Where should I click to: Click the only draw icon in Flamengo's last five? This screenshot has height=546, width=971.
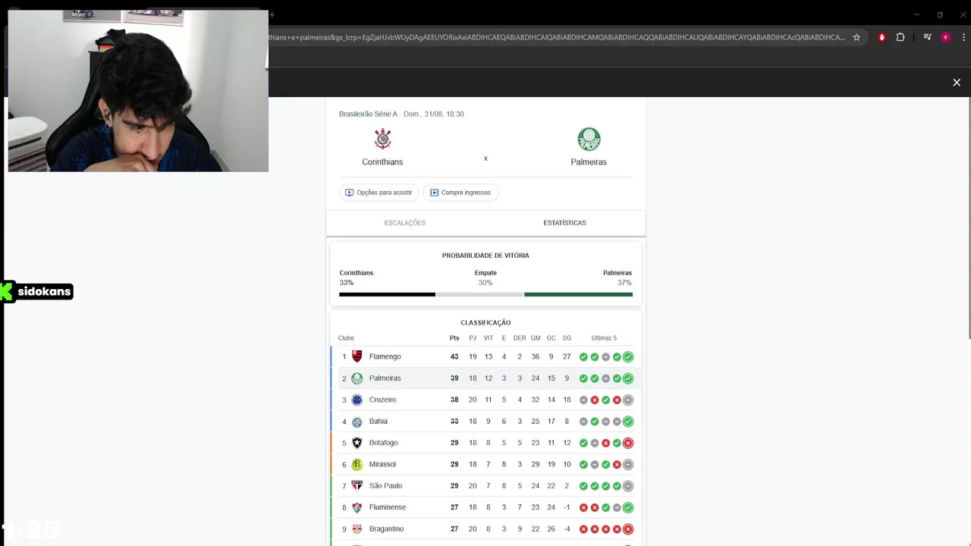(x=605, y=356)
